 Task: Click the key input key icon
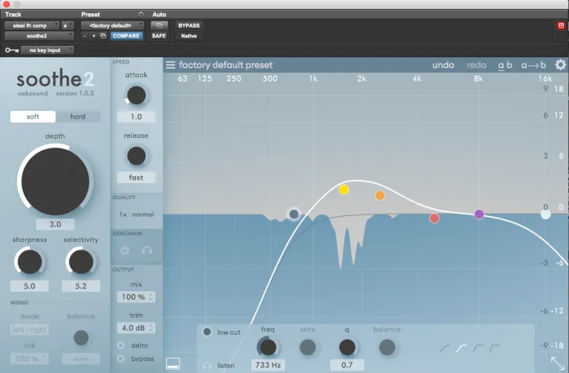click(12, 50)
